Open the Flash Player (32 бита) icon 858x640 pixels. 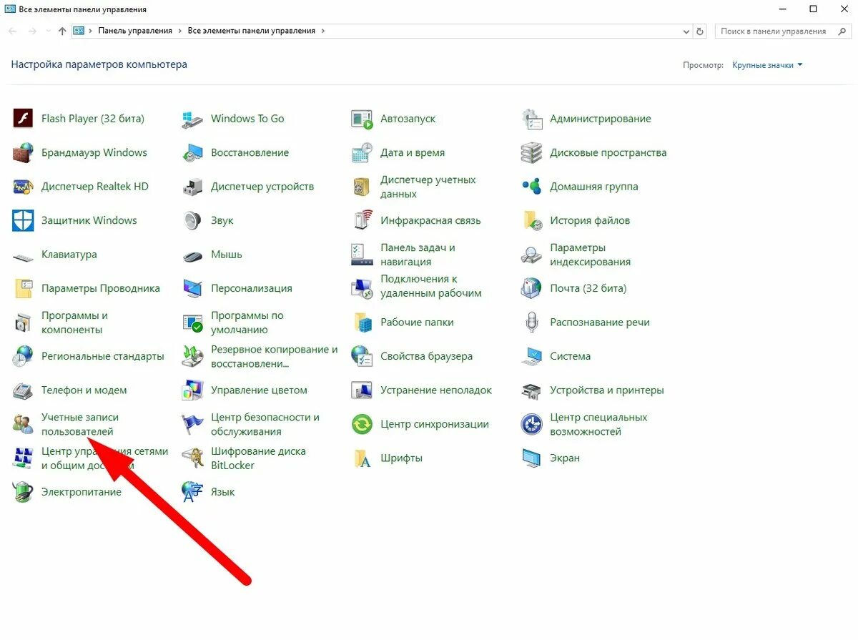[23, 119]
